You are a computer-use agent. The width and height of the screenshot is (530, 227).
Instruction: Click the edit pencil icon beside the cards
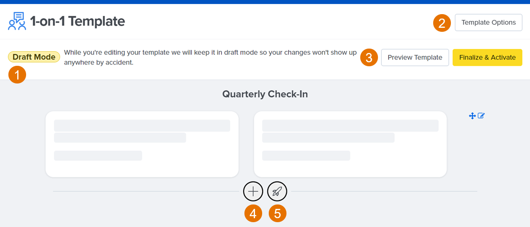(481, 116)
